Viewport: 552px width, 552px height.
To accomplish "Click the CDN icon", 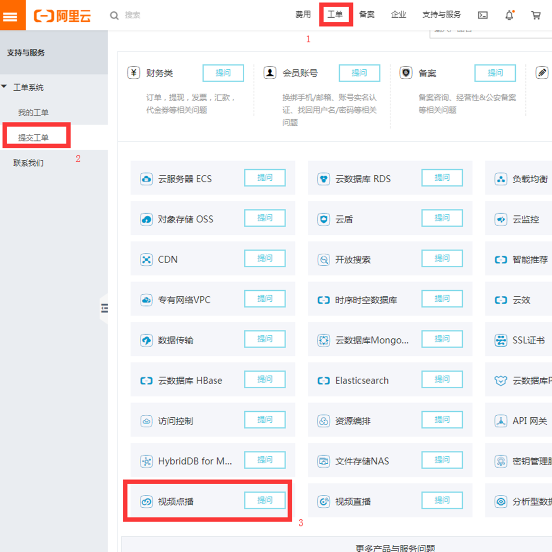I will point(146,259).
